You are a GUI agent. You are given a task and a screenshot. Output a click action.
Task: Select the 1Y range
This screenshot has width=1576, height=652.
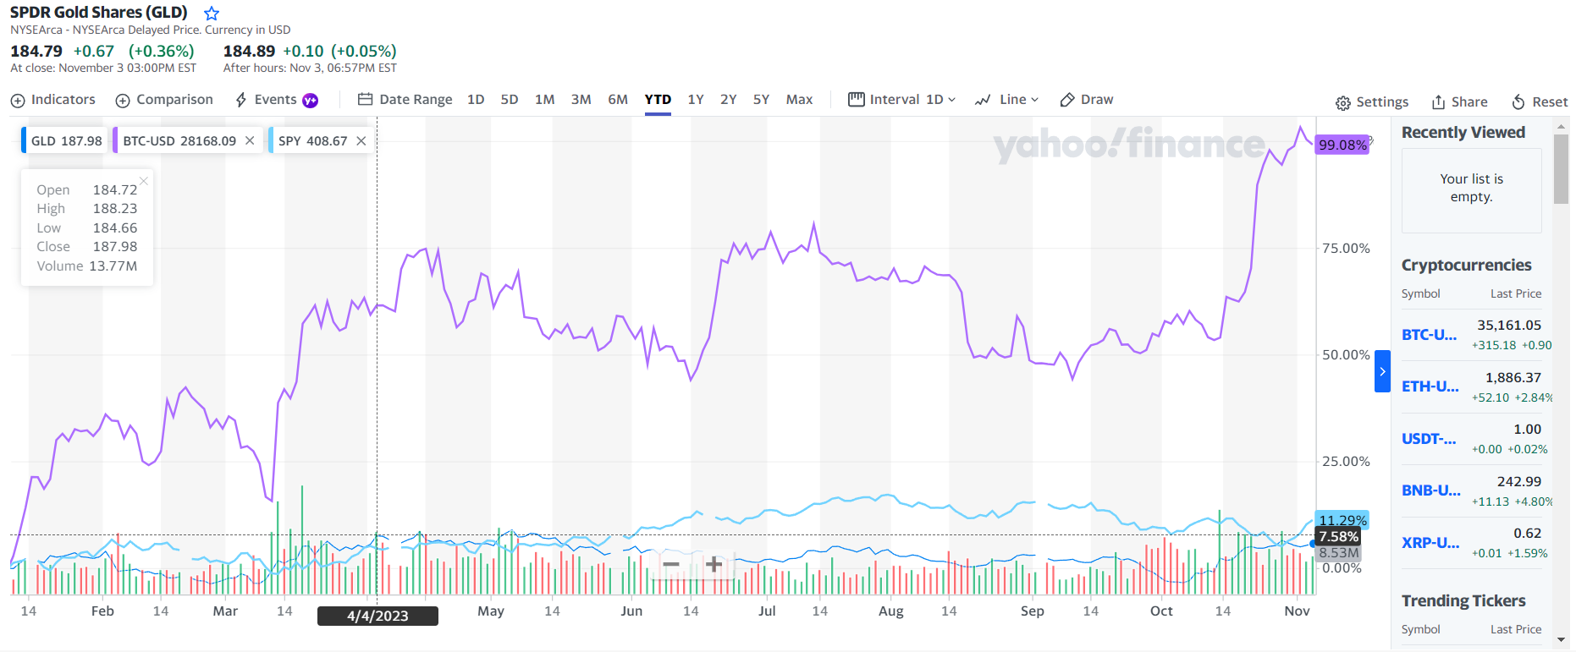[696, 100]
